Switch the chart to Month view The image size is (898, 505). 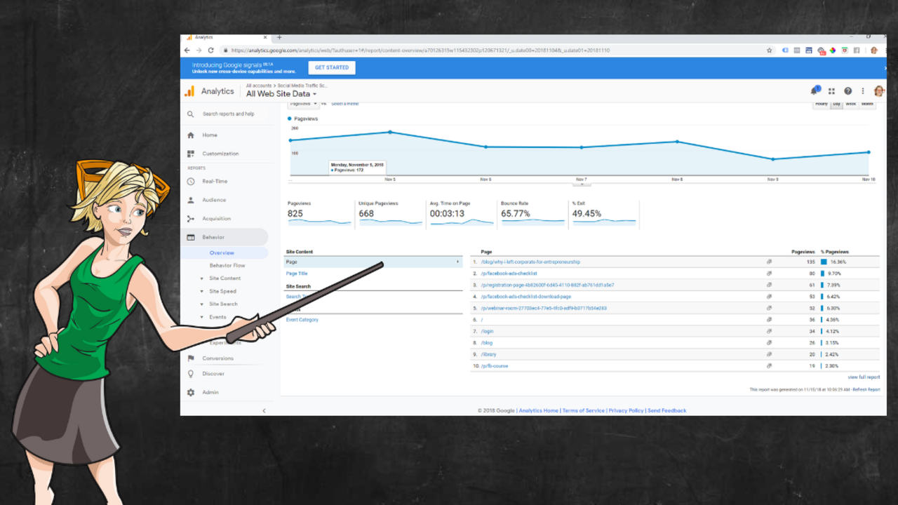[x=867, y=104]
